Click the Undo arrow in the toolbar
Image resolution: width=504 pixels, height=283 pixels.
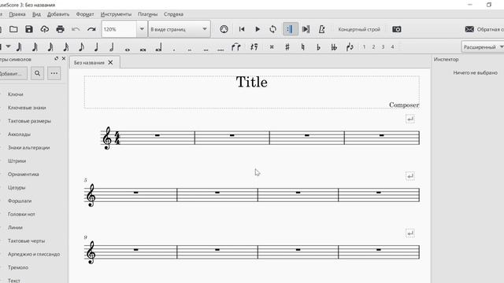pos(76,29)
